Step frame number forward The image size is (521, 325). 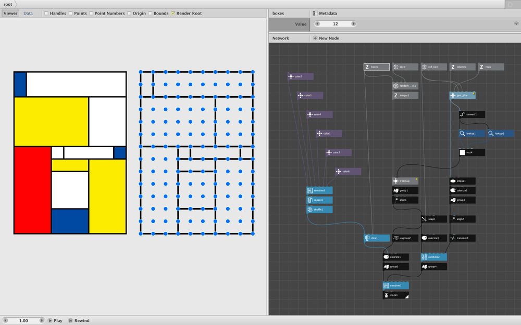coord(42,321)
